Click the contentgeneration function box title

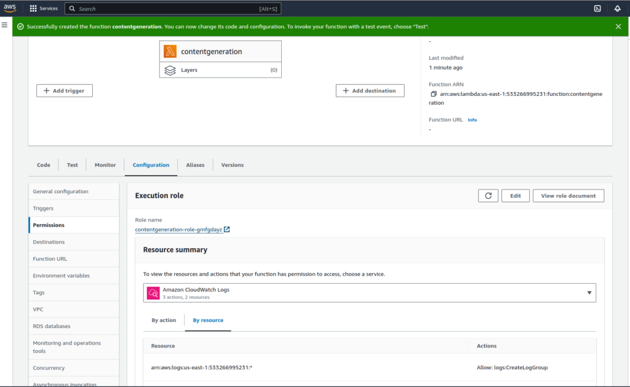212,52
